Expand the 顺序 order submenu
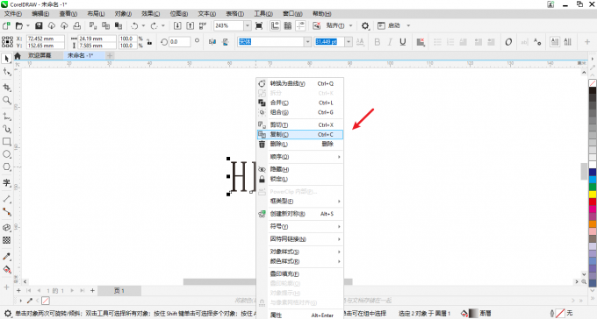 (x=300, y=157)
